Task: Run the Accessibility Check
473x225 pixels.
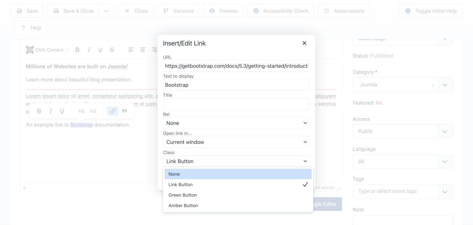Action: [281, 11]
